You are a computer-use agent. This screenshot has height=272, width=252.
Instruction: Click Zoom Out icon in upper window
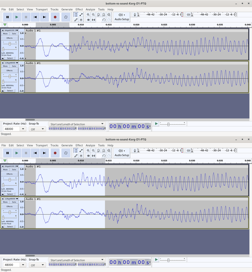[x=93, y=15]
